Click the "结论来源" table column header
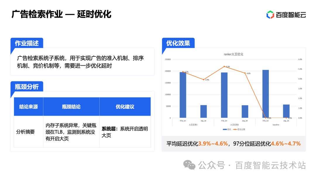This screenshot has height=178, width=316. pyautogui.click(x=28, y=107)
